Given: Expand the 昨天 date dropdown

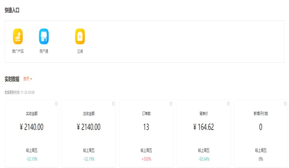Looking at the screenshot, I should click(x=28, y=79).
